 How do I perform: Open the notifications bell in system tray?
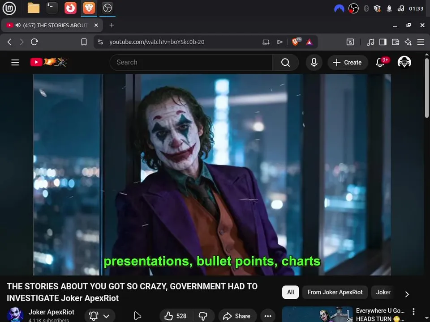(389, 9)
